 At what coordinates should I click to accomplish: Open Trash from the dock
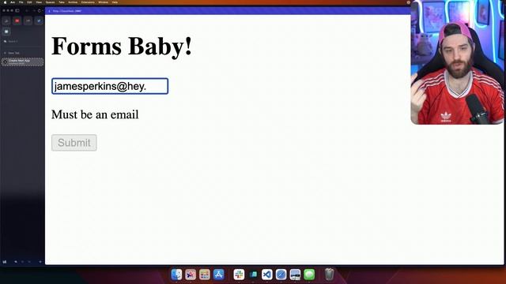click(329, 275)
